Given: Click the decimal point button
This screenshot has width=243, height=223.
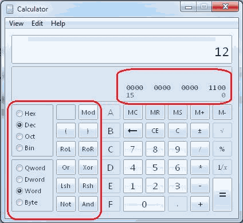Looking at the screenshot, I should point(178,204).
